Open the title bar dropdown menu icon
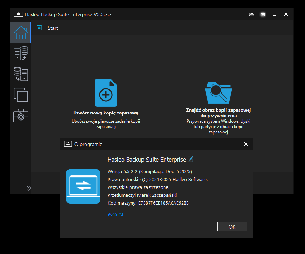 (263, 14)
